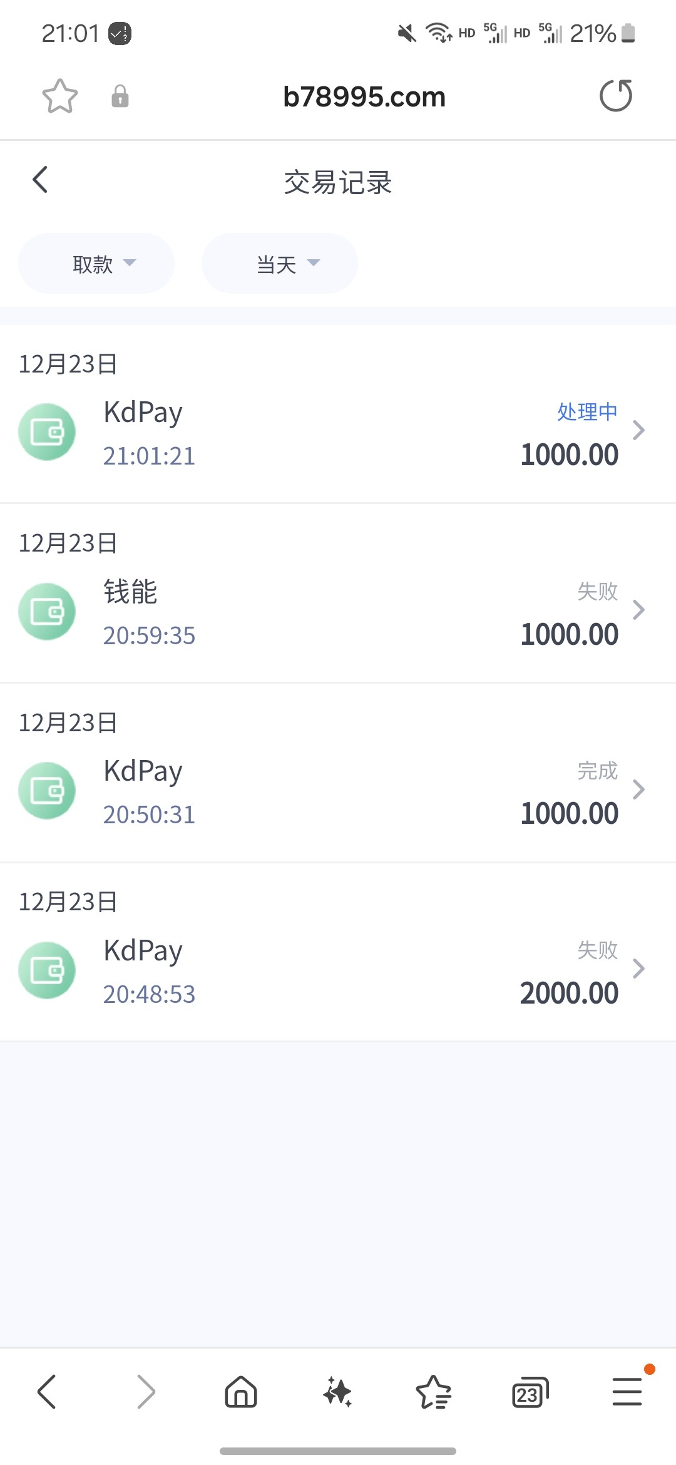Reload the page with the refresh icon
The height and width of the screenshot is (1465, 676).
616,96
